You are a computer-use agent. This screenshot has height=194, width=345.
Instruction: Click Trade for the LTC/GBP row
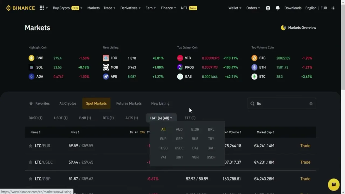tap(305, 179)
